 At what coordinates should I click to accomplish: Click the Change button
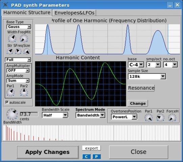point(138,103)
